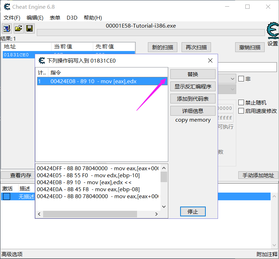Expand the disabled value type dropdown

click(x=232, y=89)
